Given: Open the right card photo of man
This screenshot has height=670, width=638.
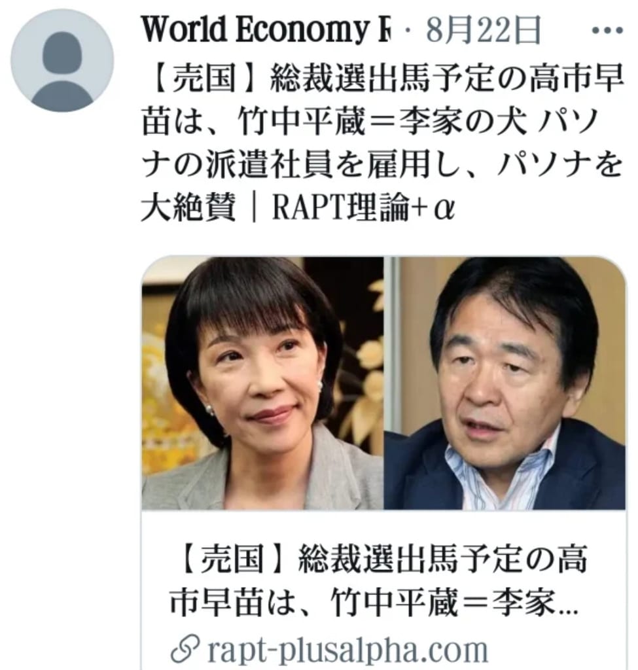Looking at the screenshot, I should point(505,383).
